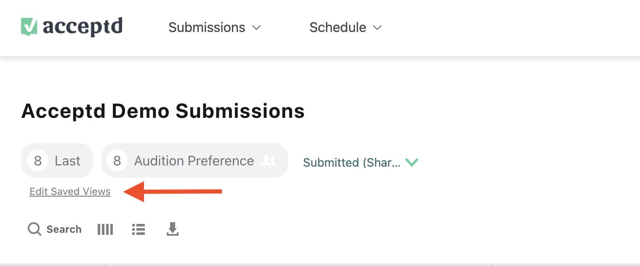Click the Submitted (Shar... view label
Screen dimensions: 640x266
pyautogui.click(x=352, y=162)
